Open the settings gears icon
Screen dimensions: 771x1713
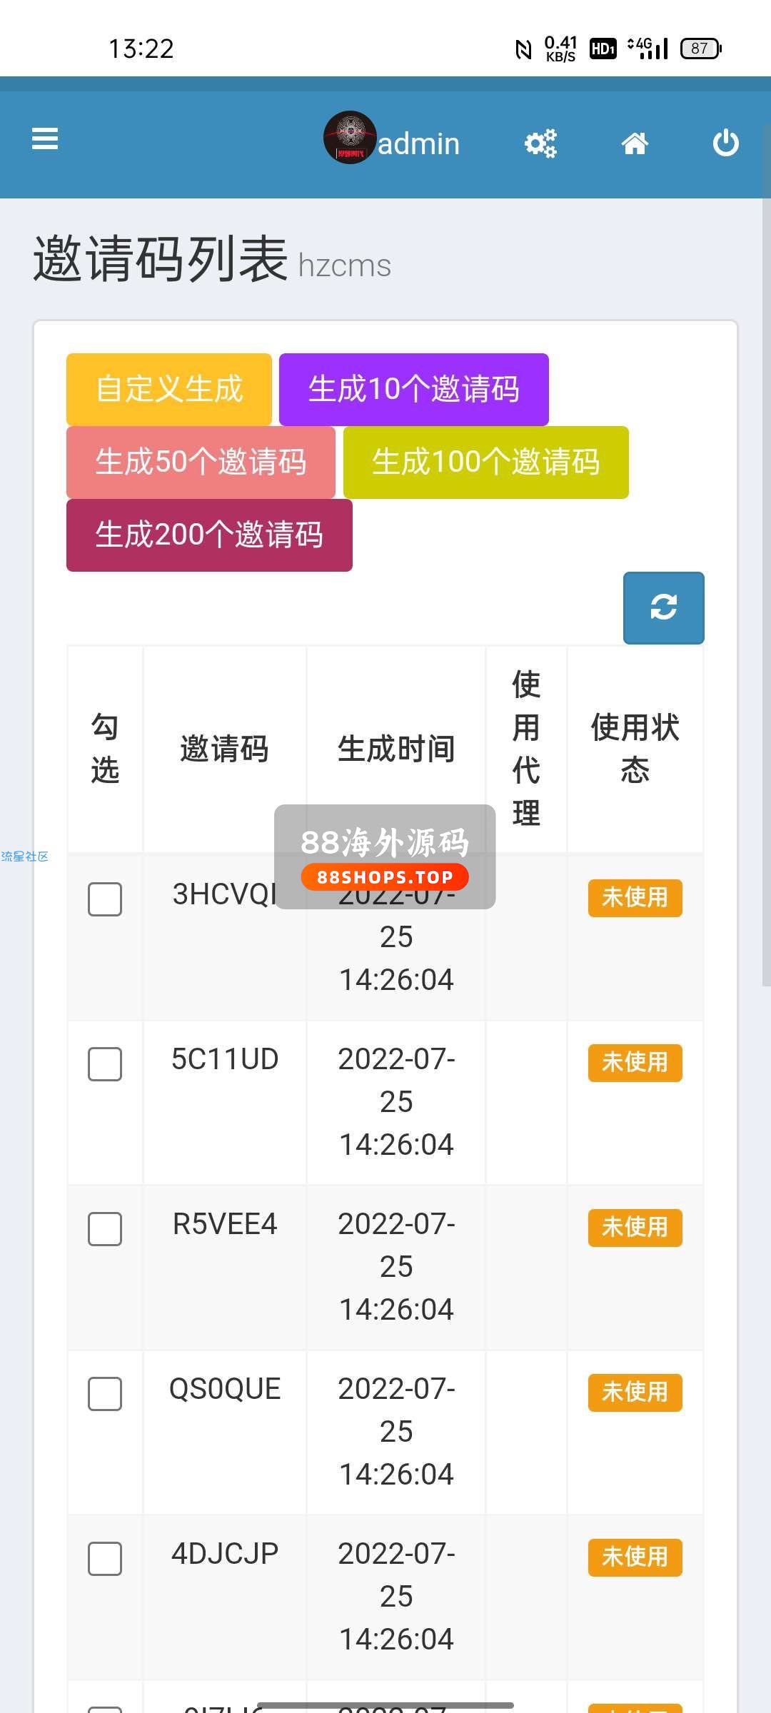pos(540,143)
